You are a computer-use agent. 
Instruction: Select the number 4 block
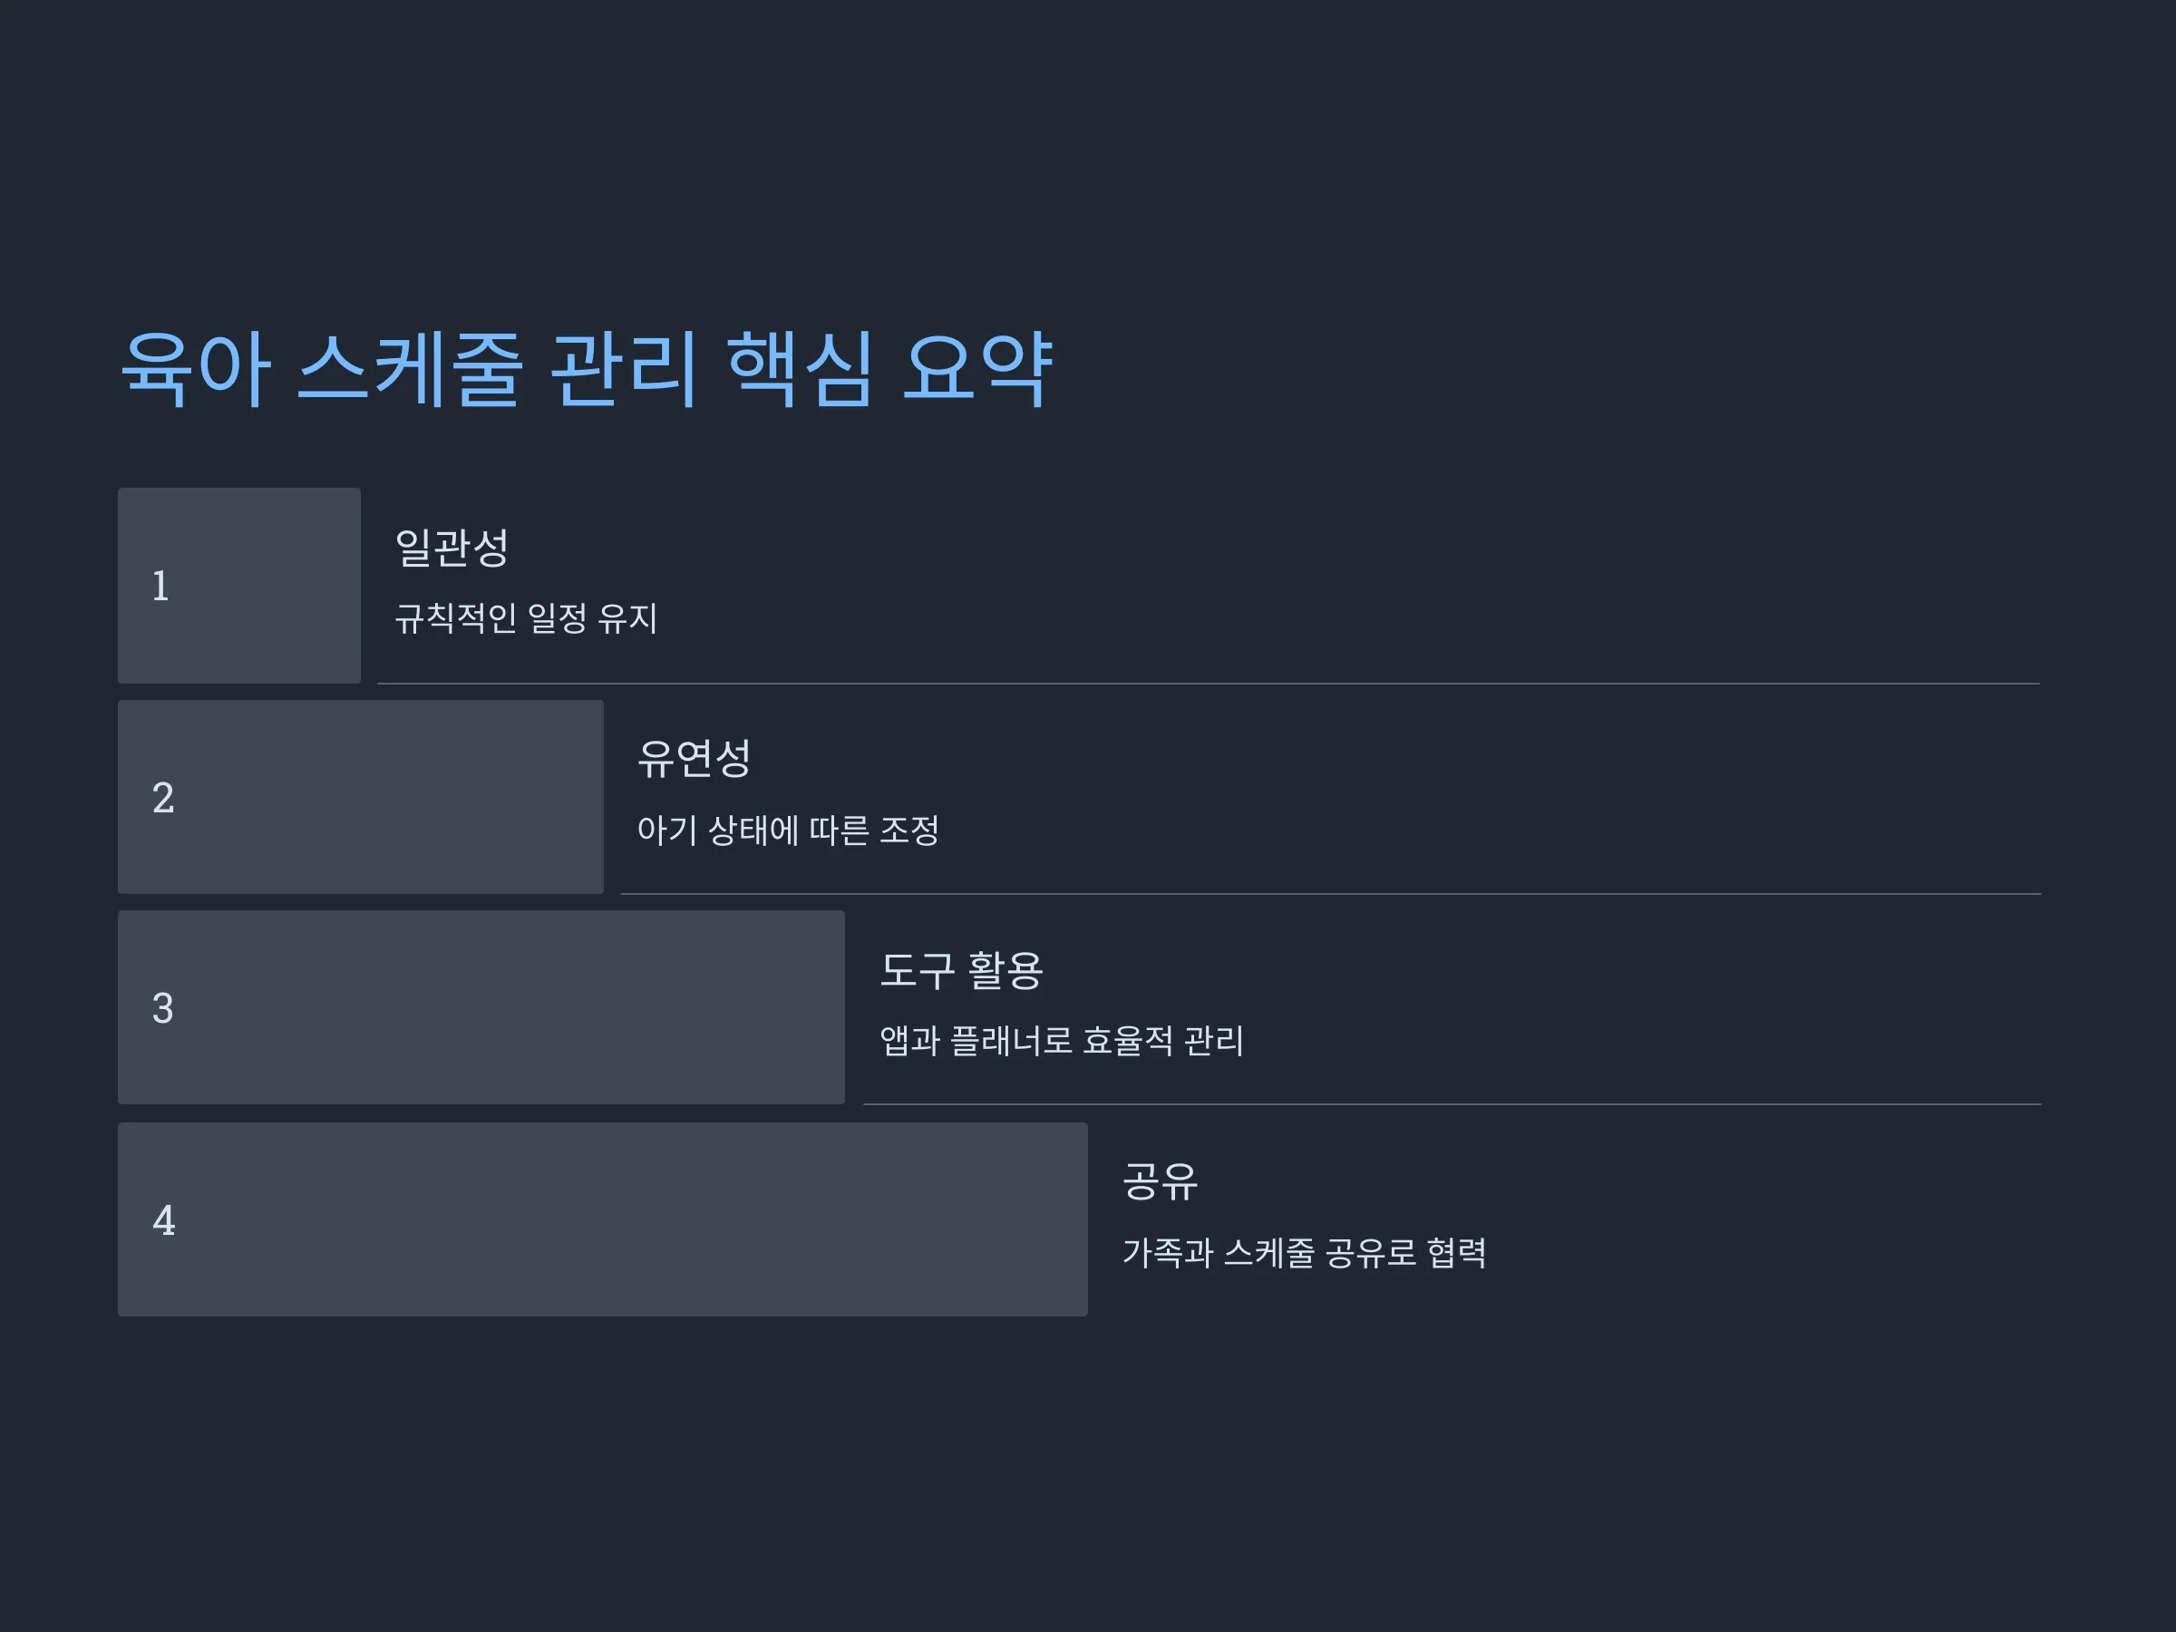[603, 1219]
